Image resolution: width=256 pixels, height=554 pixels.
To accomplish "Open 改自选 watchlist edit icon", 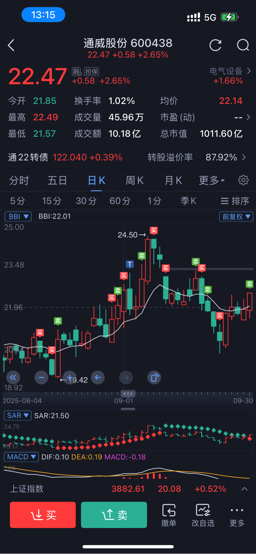I will coord(203,515).
